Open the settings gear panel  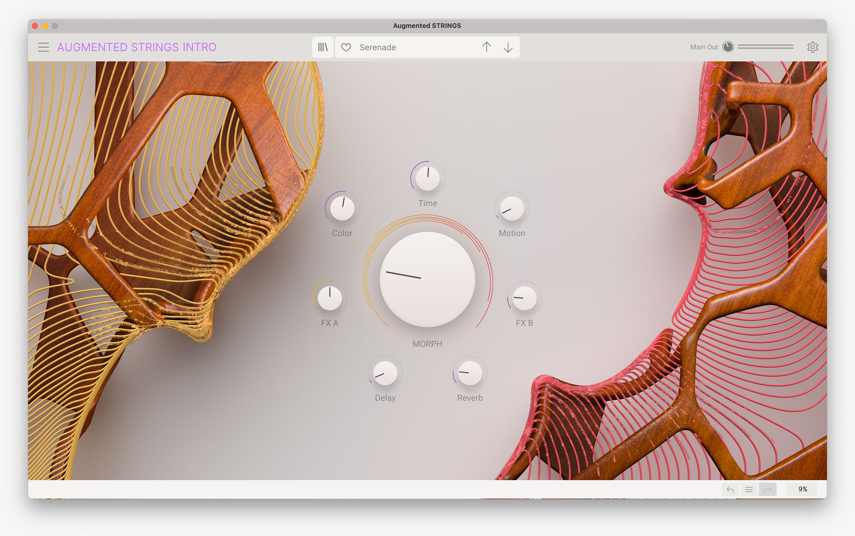pos(813,46)
